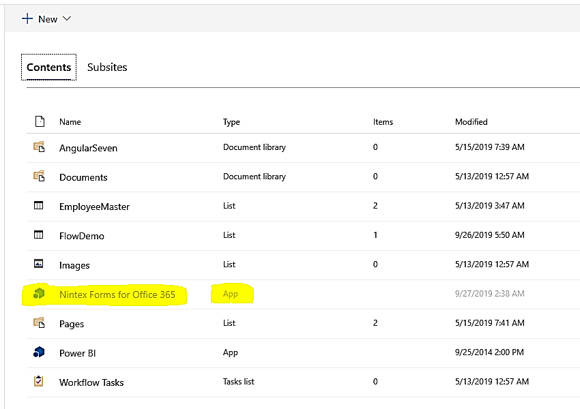Image resolution: width=580 pixels, height=409 pixels.
Task: Click the Workflow Tasks list icon
Action: 39,382
